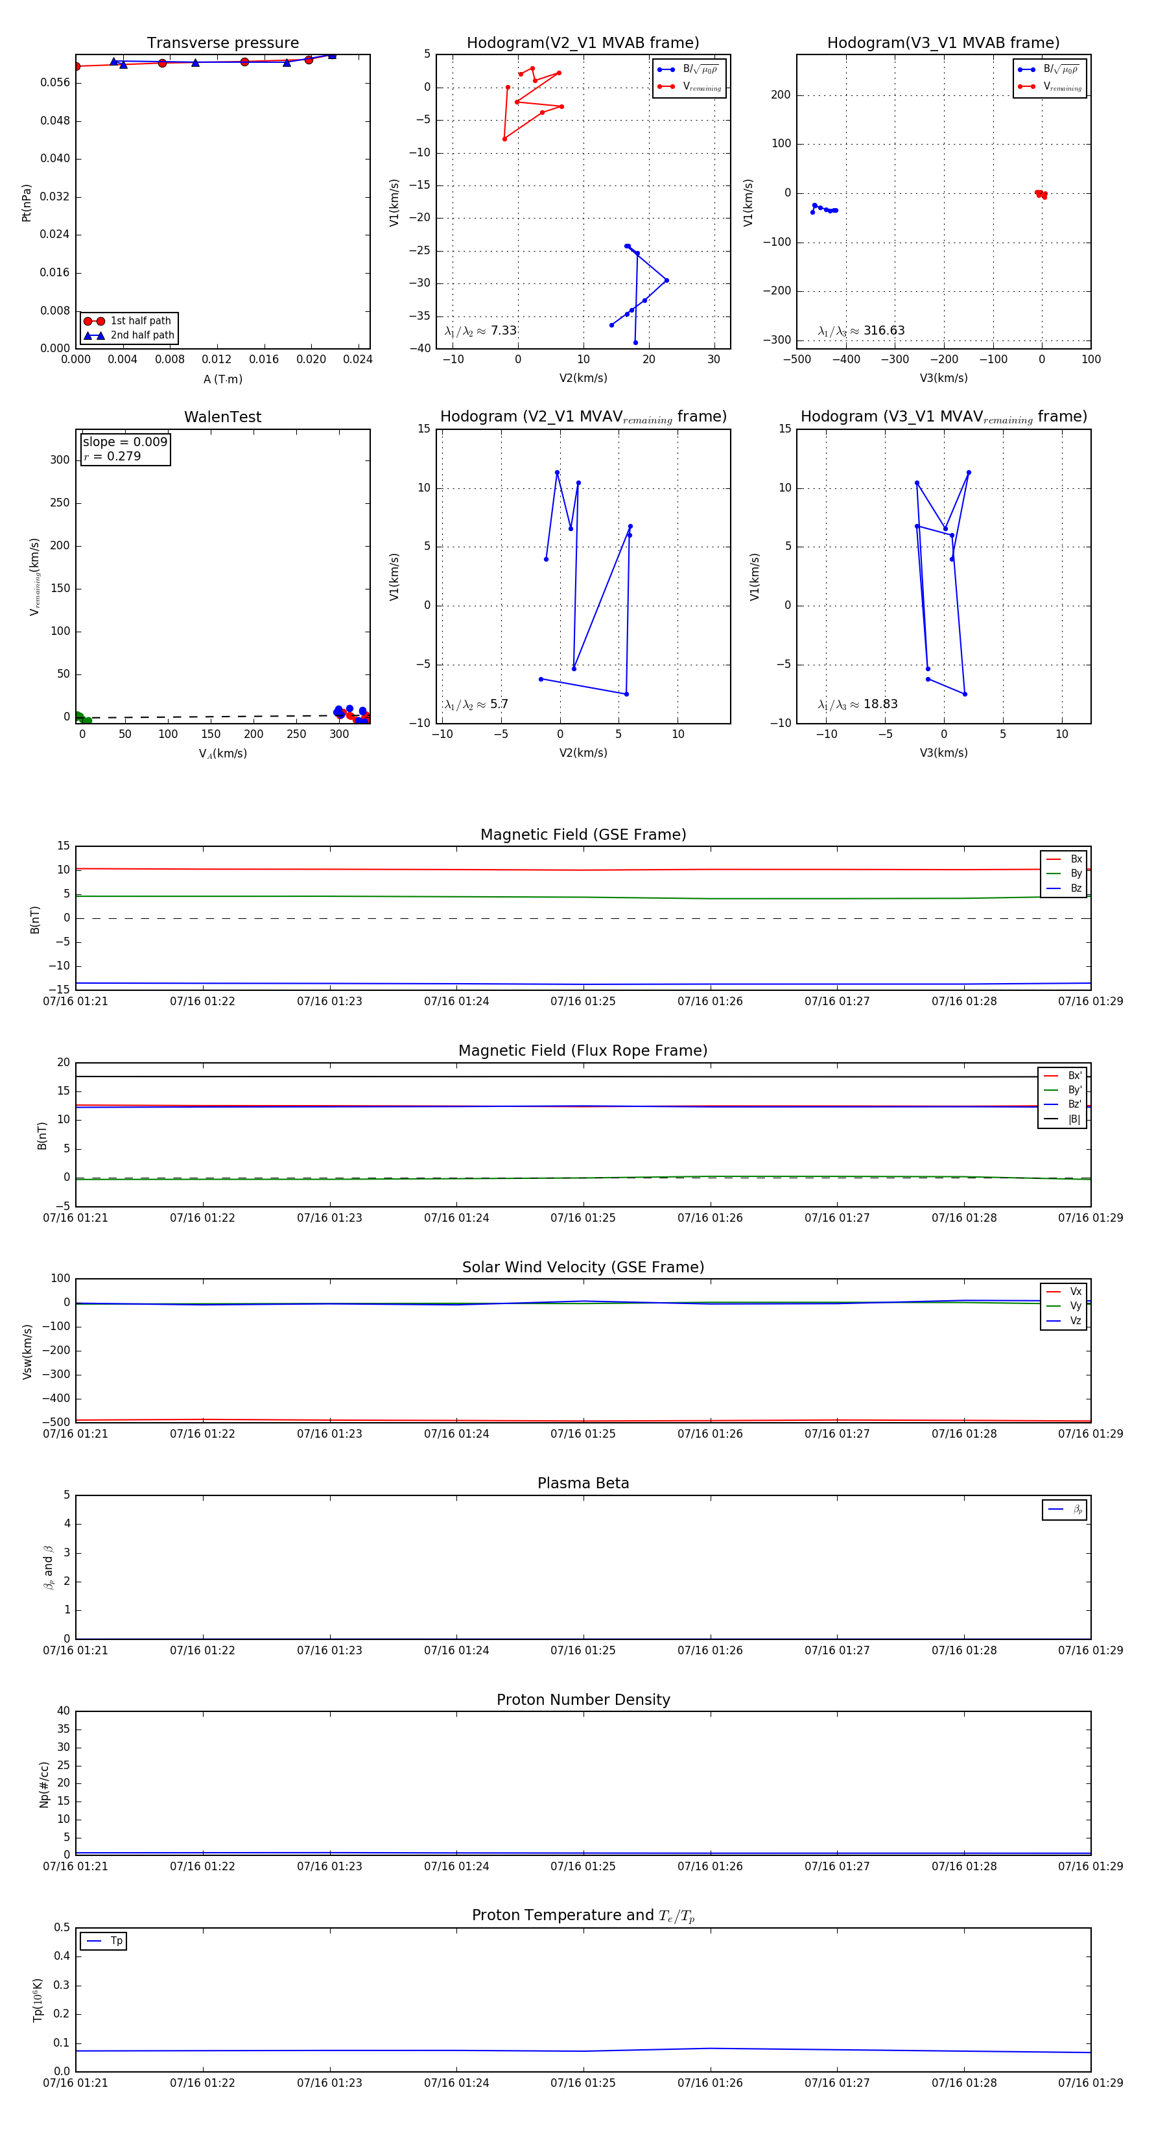Click the 'Magnetic Field (Flux Rope Frame)' title
1167x2140 pixels.
(583, 1051)
